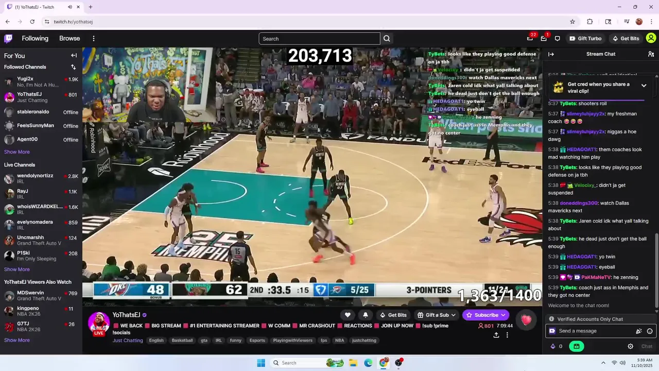
Task: Focus the Twitch search field
Action: [319, 39]
